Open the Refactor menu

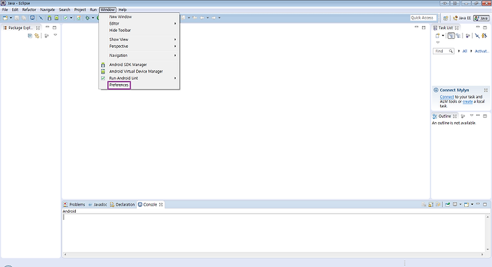coord(29,10)
